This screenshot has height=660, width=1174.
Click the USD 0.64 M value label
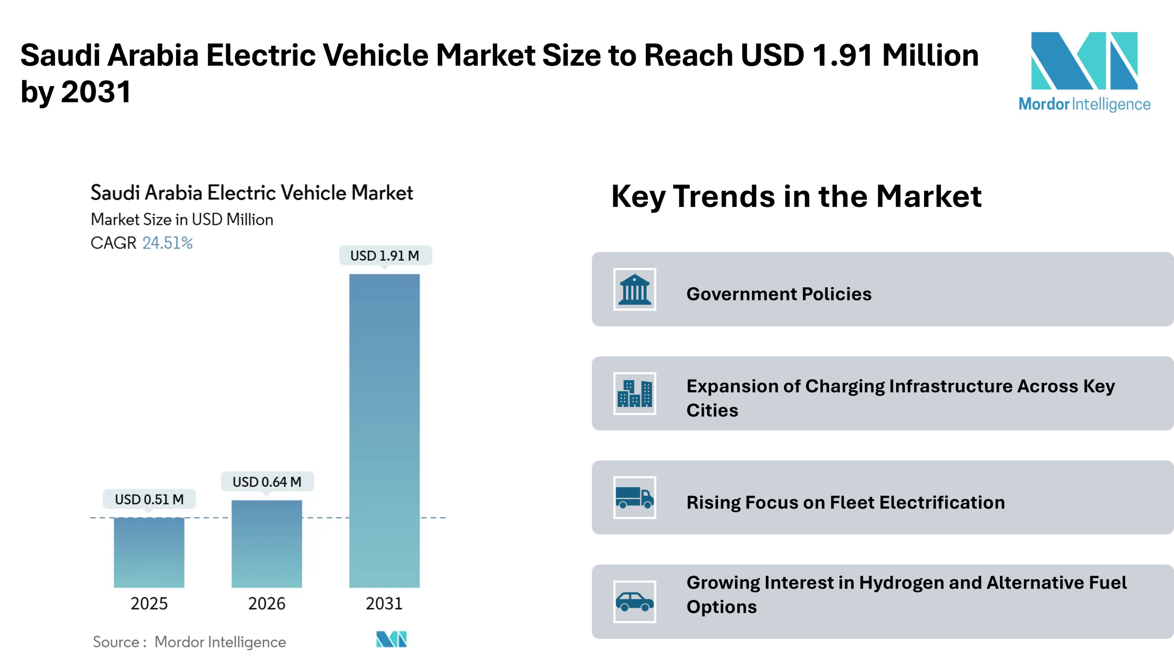[267, 482]
